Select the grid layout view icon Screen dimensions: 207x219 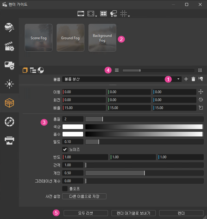coord(103,14)
